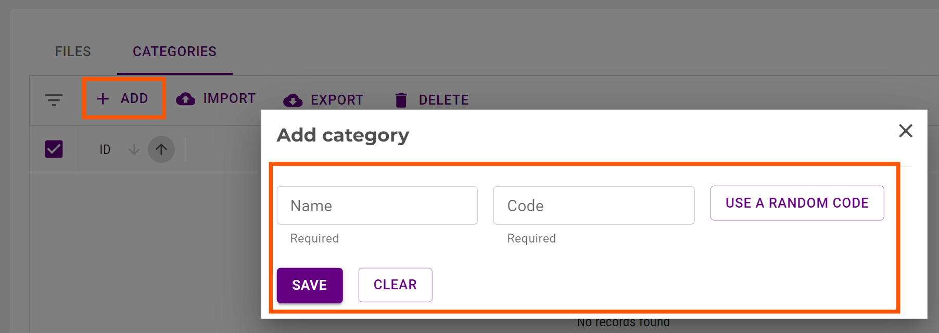
Task: Click the cloud upload Import icon
Action: (186, 99)
